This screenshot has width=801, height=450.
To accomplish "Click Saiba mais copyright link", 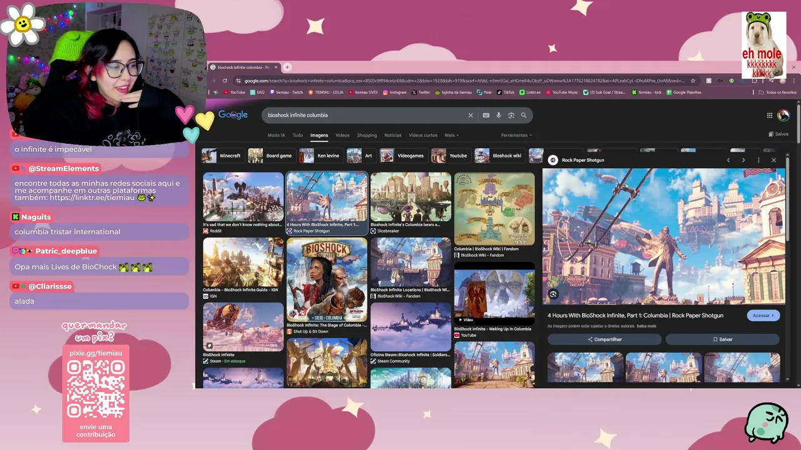I will pos(647,326).
